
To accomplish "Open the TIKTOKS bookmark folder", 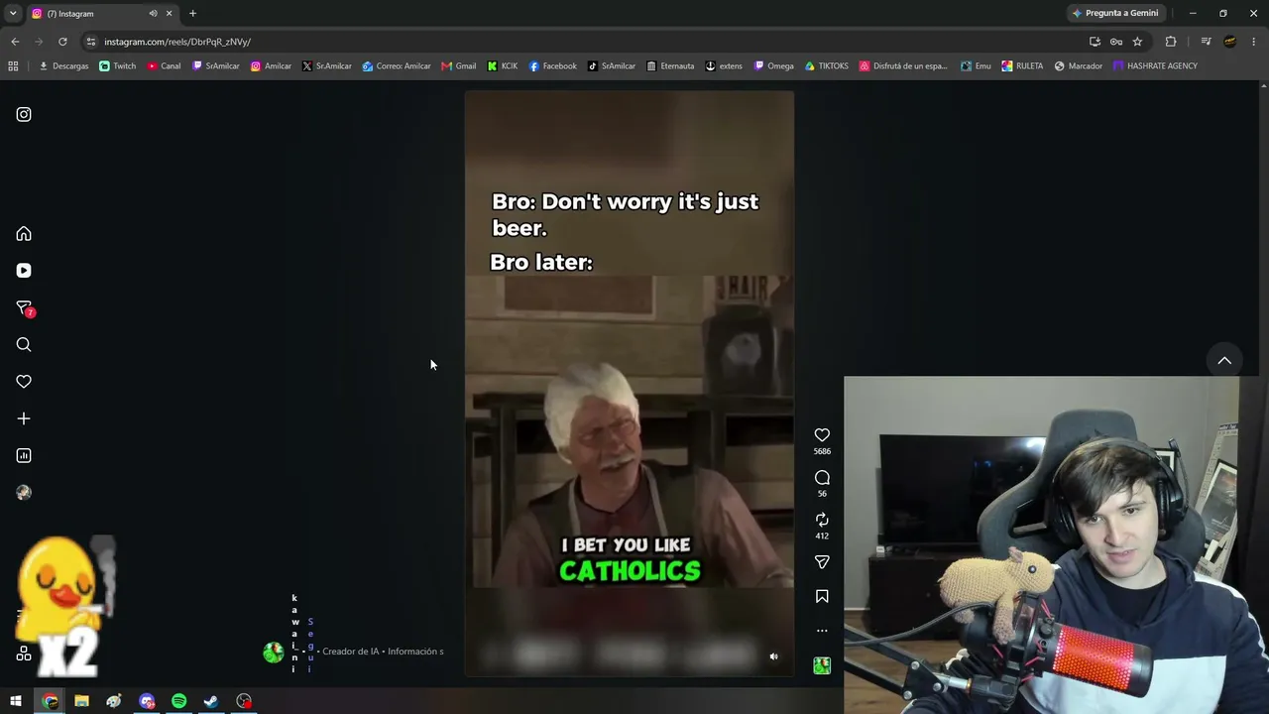I will point(827,66).
